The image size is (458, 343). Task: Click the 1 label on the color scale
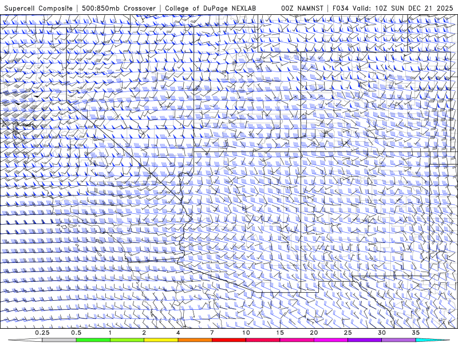[110, 333]
